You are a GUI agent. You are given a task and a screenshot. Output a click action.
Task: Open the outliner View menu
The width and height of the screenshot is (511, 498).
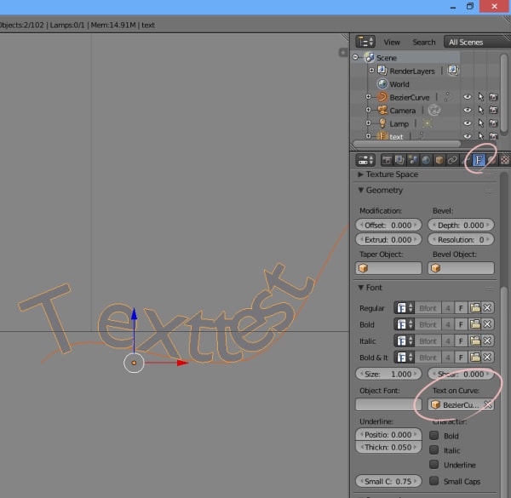click(x=392, y=43)
